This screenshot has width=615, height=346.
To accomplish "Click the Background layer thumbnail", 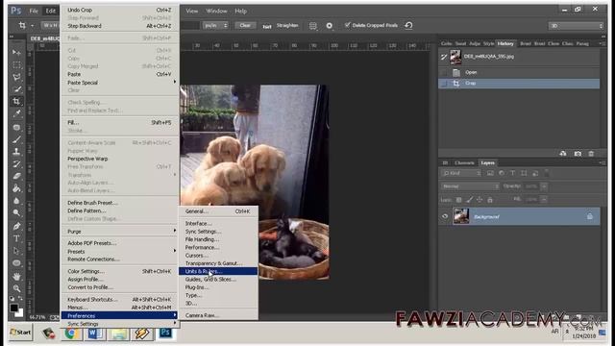I will tap(461, 216).
